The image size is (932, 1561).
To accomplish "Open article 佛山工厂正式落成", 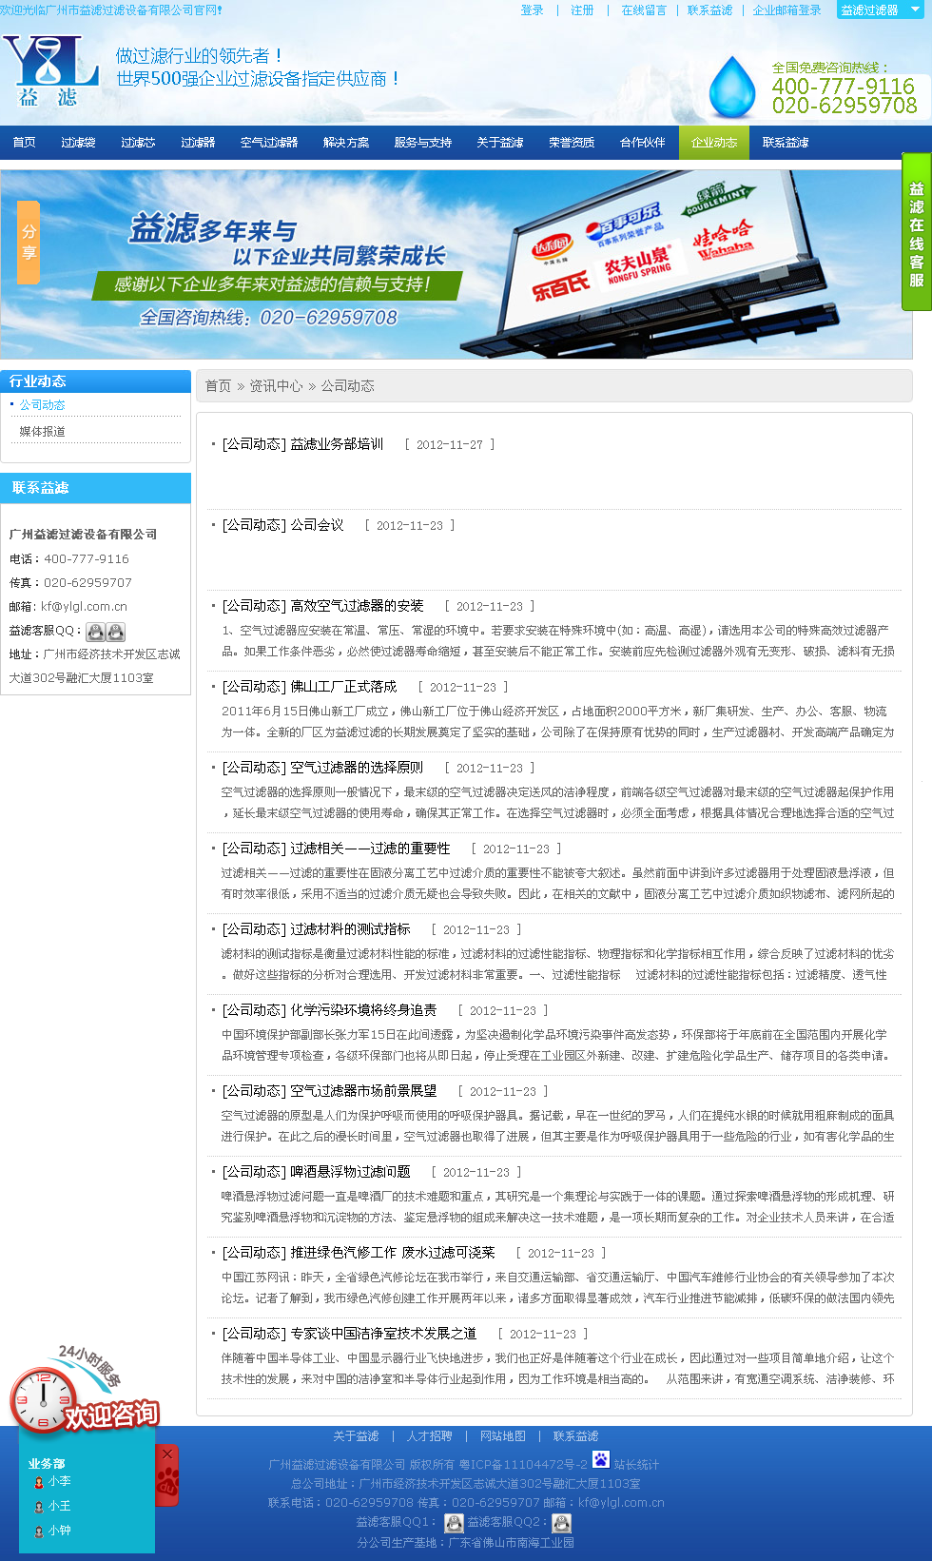I will pyautogui.click(x=343, y=687).
